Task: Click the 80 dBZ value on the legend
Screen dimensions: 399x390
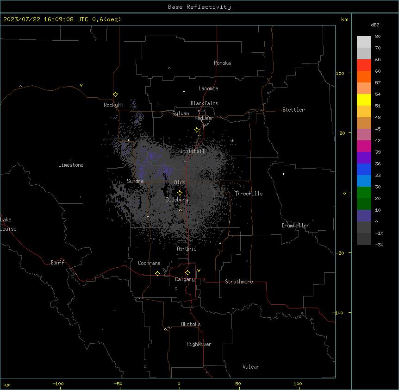Action: (x=378, y=37)
